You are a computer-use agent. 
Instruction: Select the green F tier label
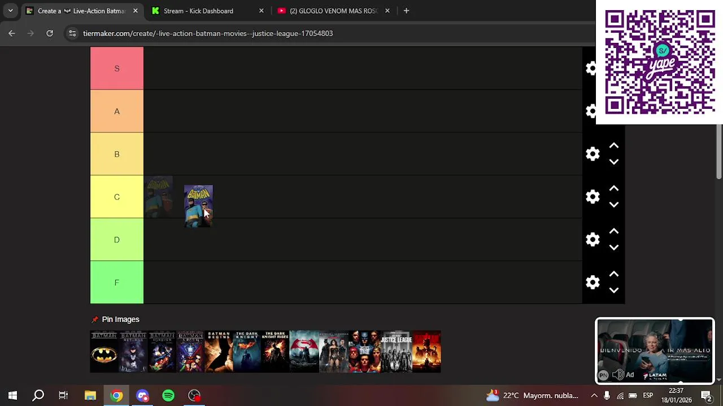point(117,283)
